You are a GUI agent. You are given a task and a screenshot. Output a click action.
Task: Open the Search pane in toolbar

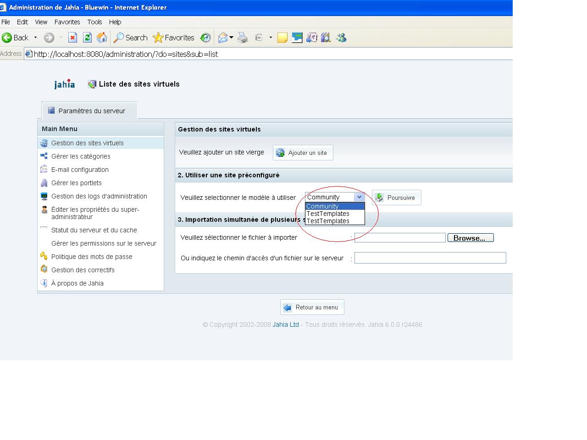[x=131, y=38]
